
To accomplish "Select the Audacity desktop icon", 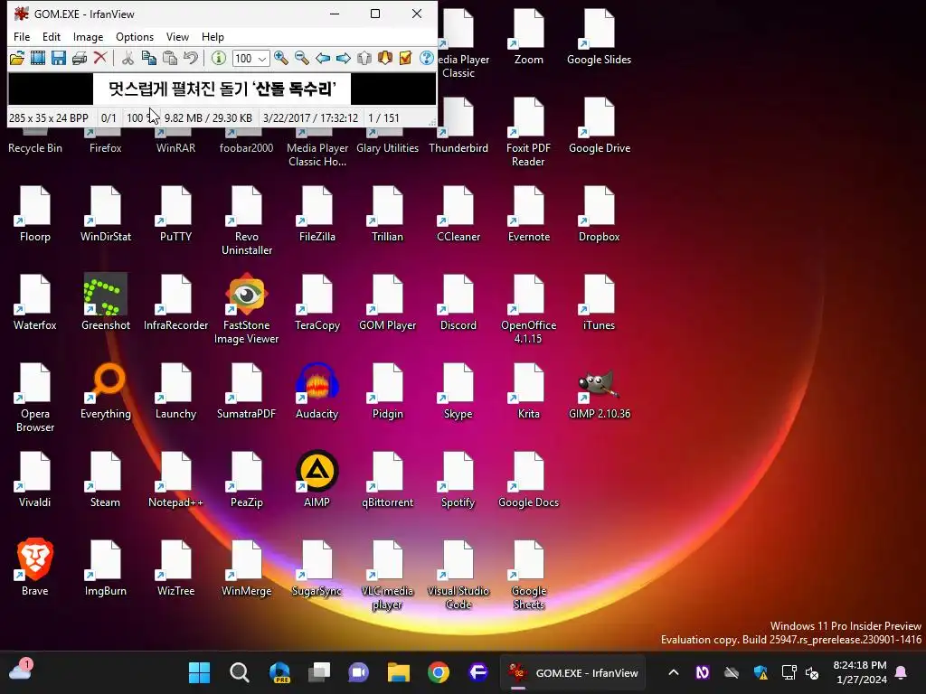I will [317, 390].
